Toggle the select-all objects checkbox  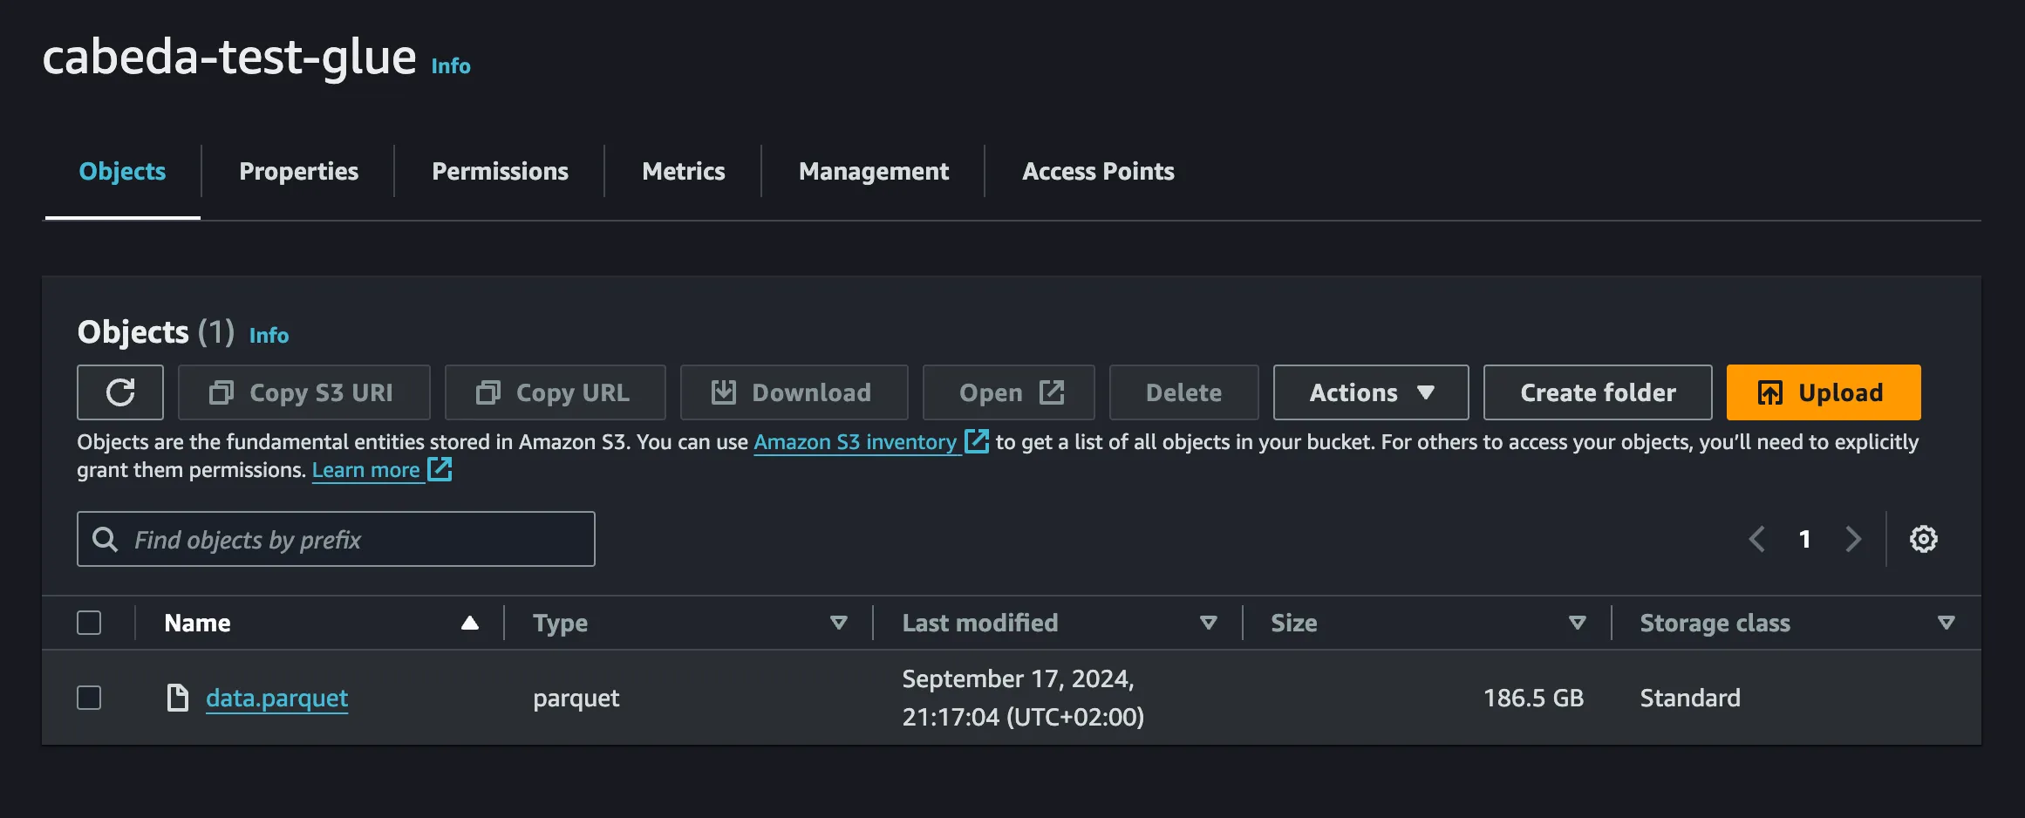coord(89,623)
